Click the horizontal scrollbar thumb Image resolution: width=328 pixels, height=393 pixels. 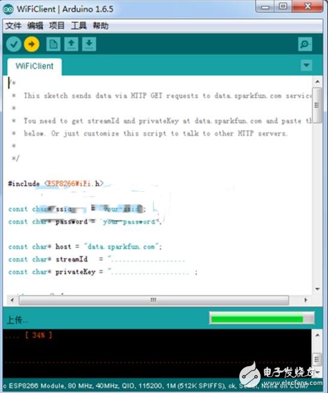click(154, 300)
